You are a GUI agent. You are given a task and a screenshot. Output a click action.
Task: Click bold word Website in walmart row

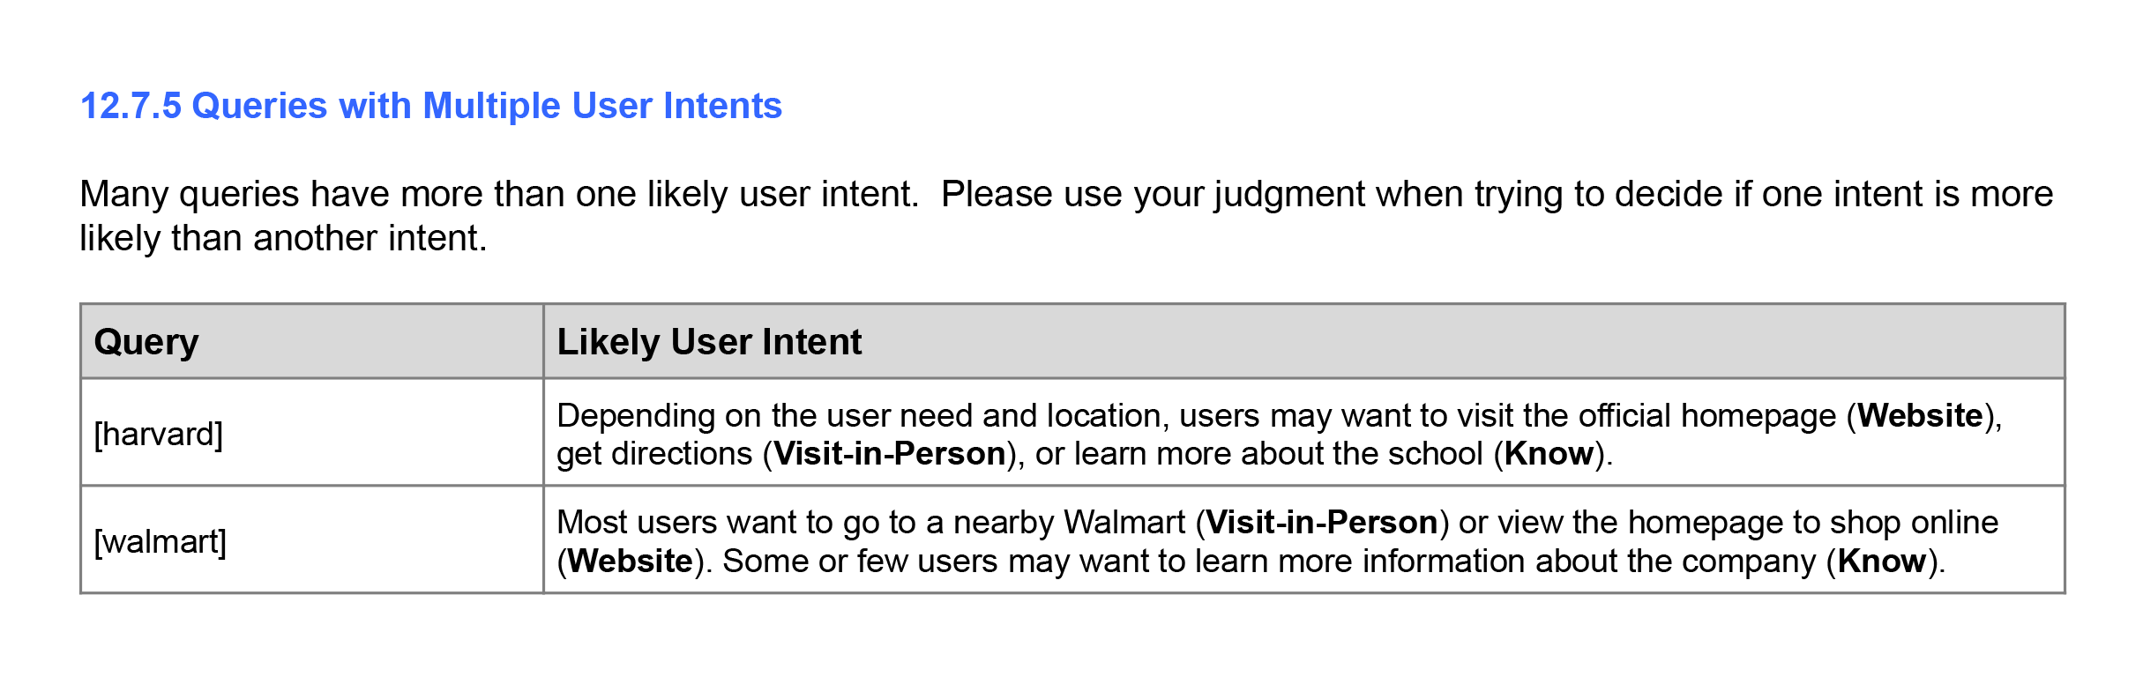(x=630, y=562)
